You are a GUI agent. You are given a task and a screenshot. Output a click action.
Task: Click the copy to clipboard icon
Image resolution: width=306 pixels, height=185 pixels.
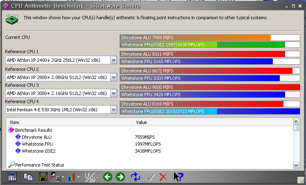28,177
